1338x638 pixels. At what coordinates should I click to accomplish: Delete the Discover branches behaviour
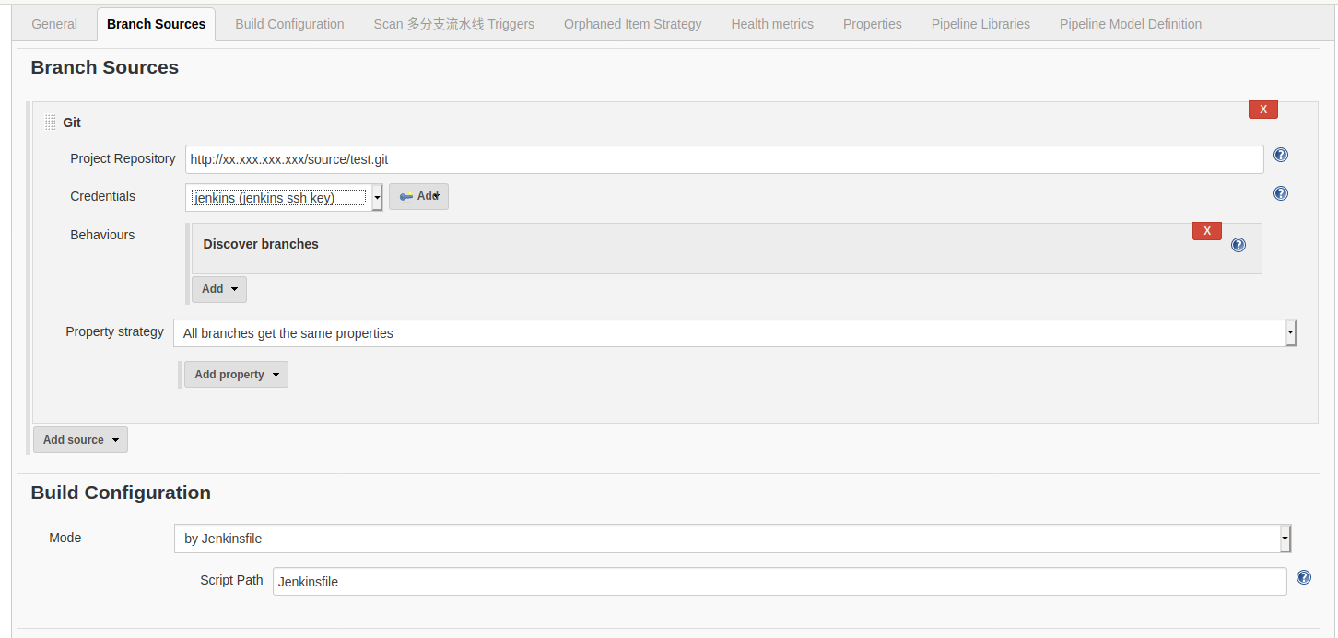[1206, 230]
